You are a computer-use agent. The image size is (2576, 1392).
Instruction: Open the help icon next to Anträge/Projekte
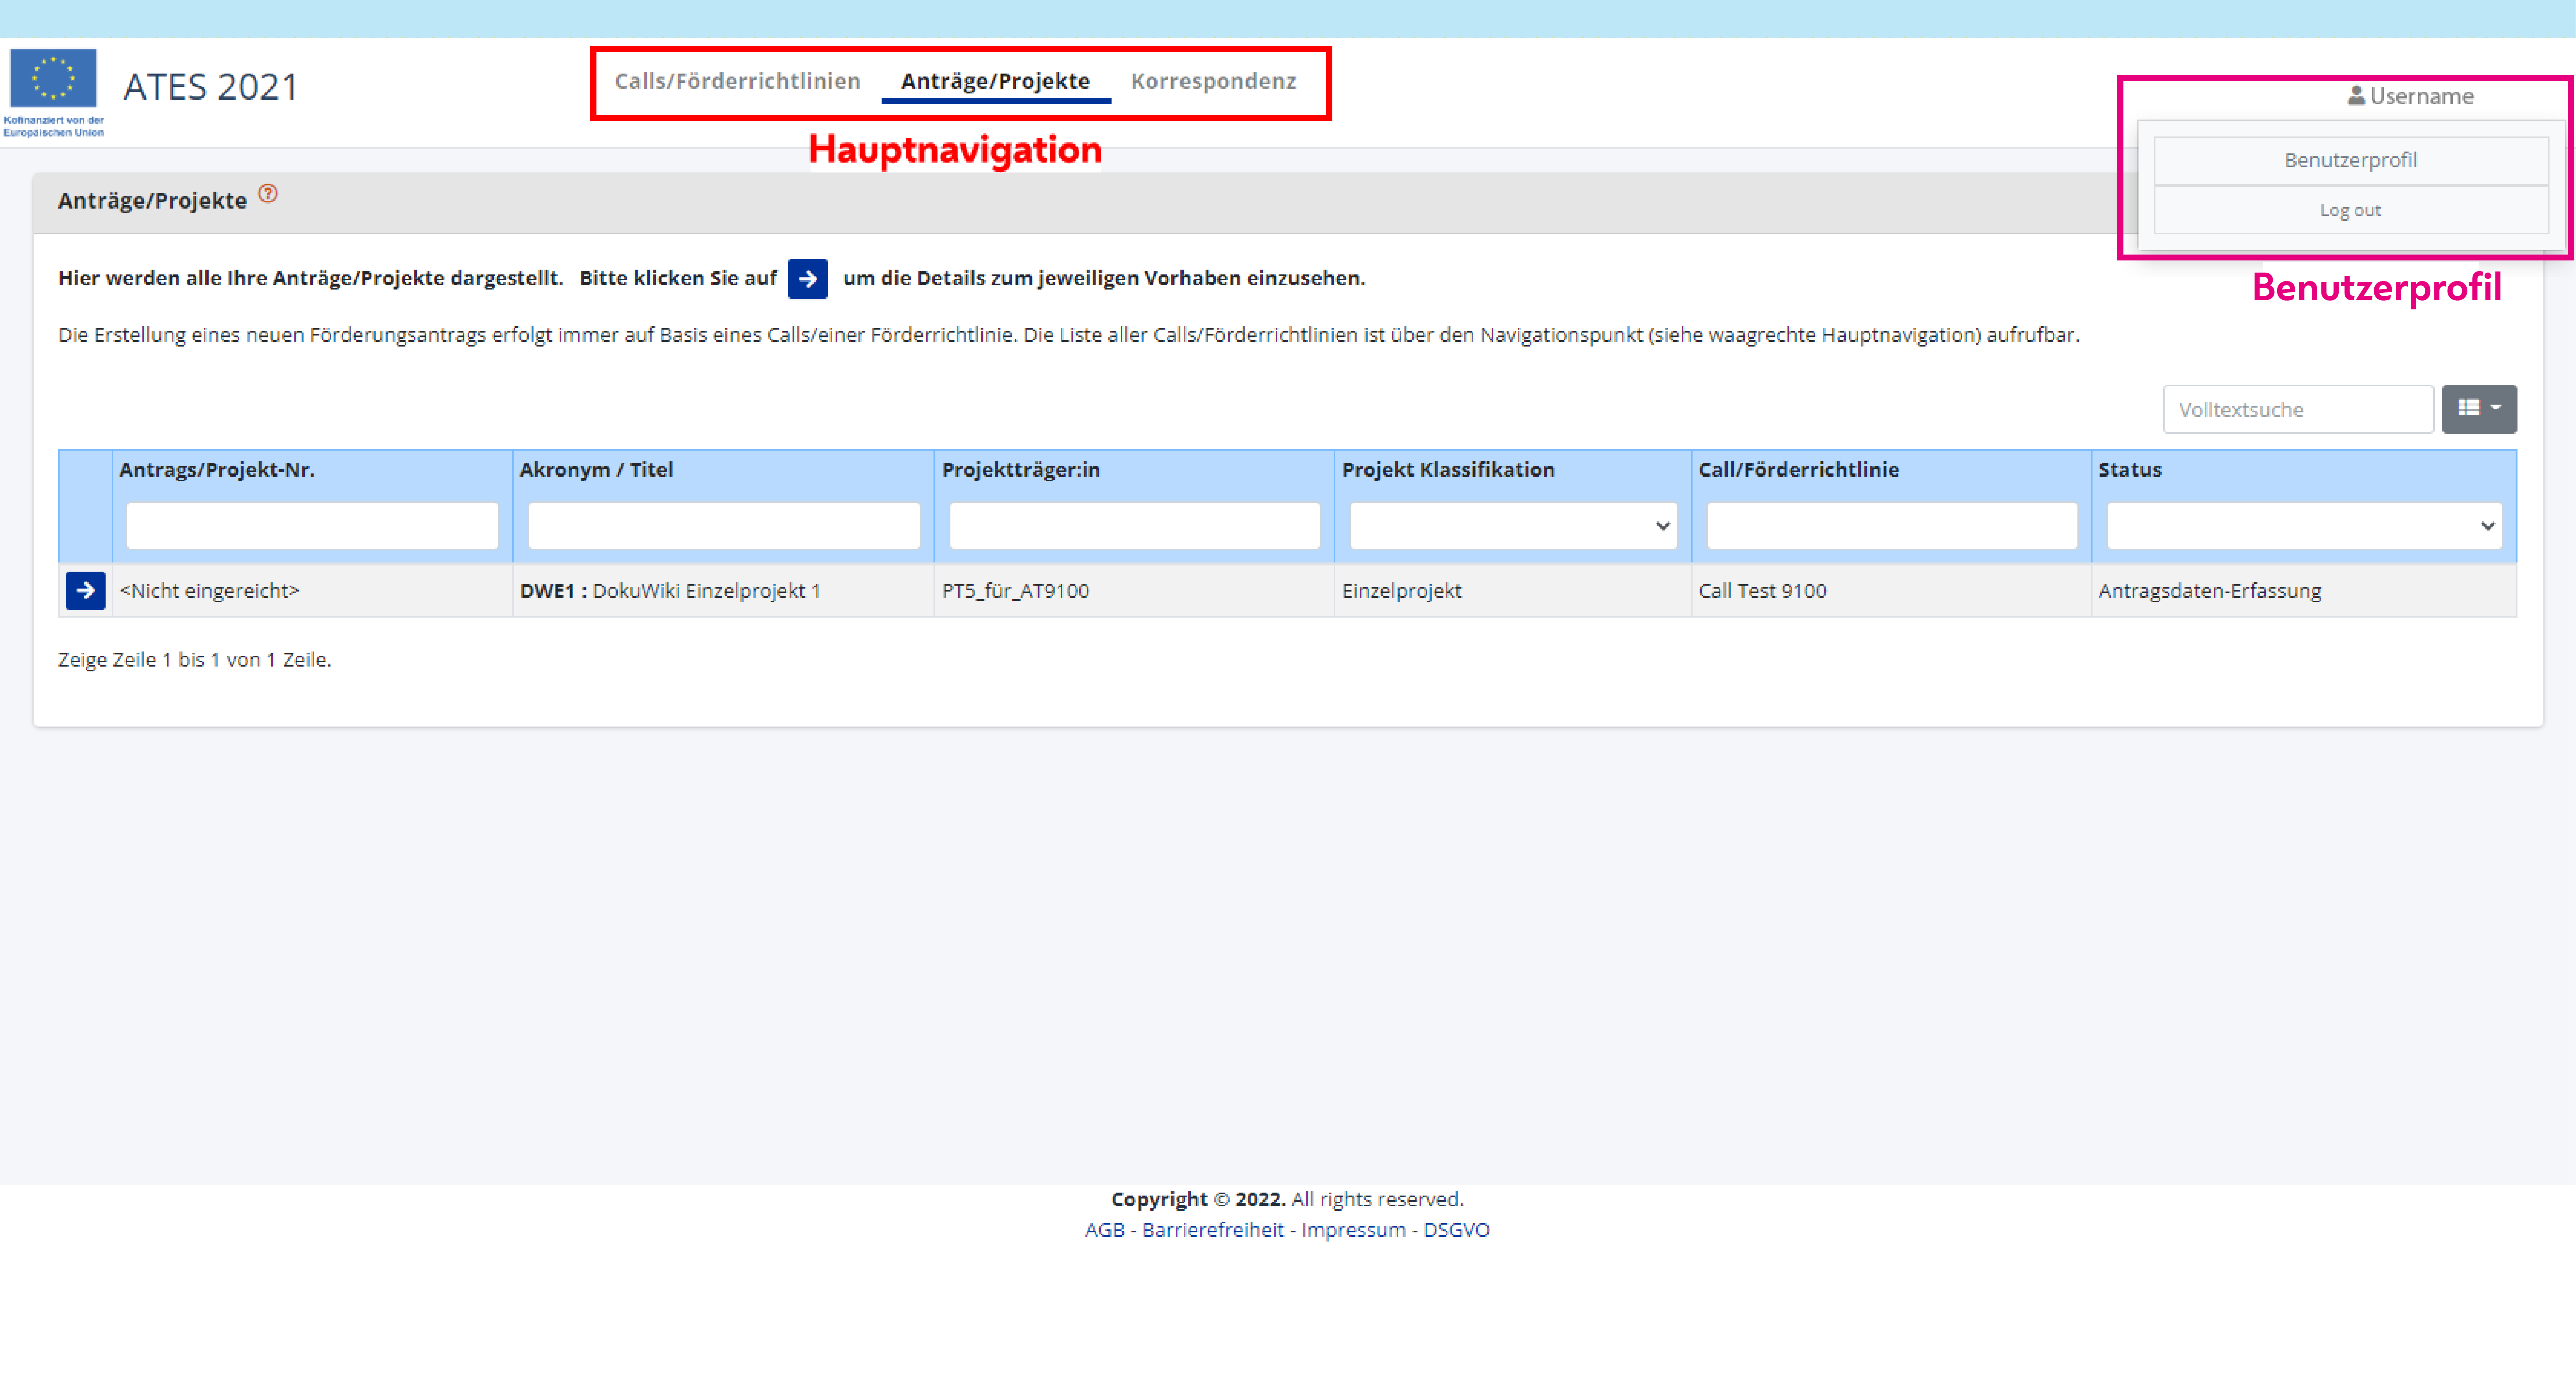pyautogui.click(x=268, y=194)
